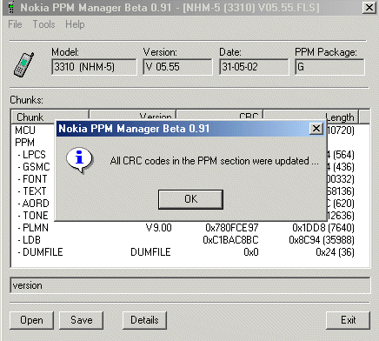
Task: Click the blue info speech bubble icon
Action: coord(80,160)
